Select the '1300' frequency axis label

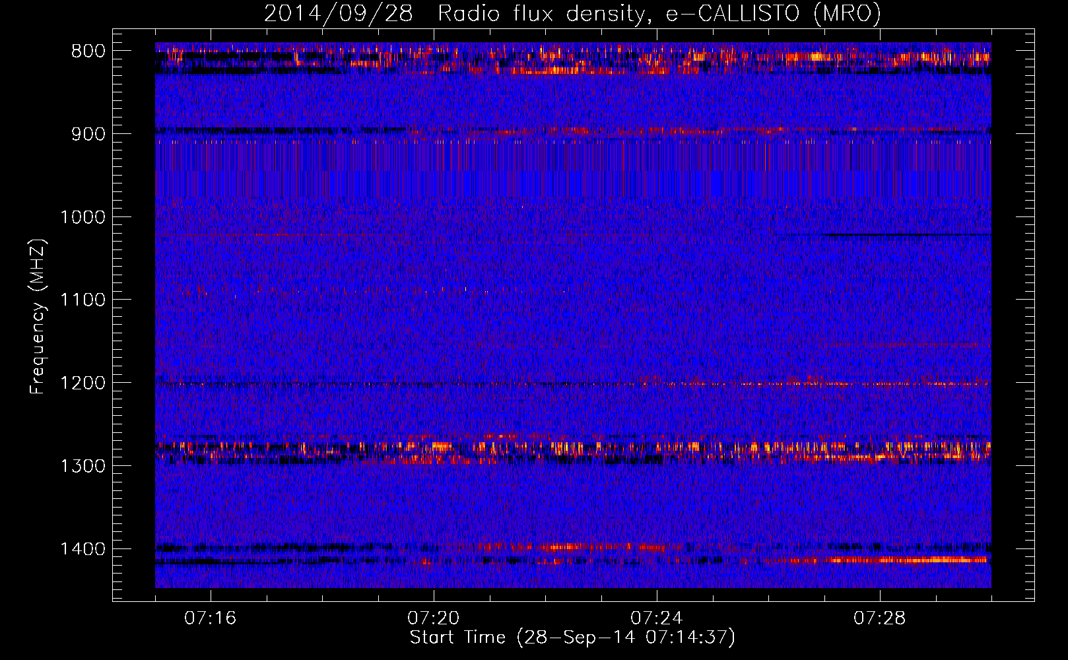click(83, 467)
